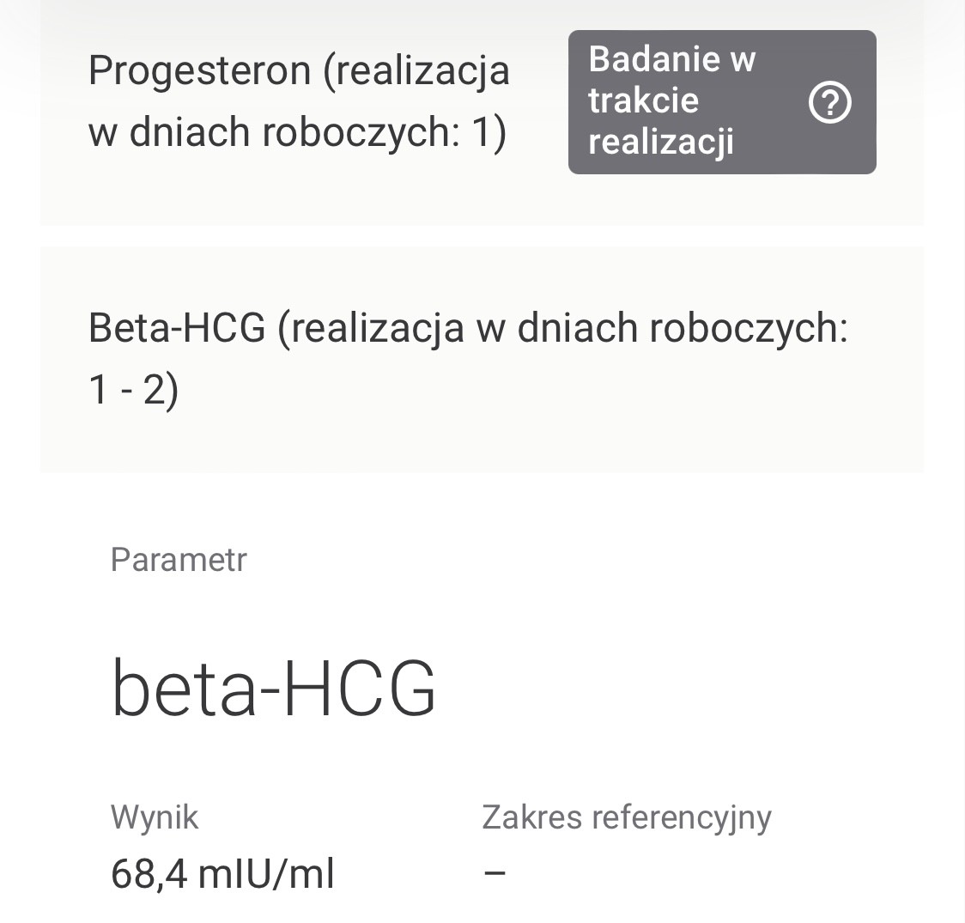Tap the "mIU/ml" unit of the result
Viewport: 965px width, 923px height.
(266, 874)
